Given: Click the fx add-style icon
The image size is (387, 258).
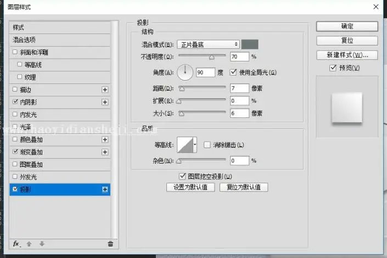Looking at the screenshot, I should coord(16,244).
